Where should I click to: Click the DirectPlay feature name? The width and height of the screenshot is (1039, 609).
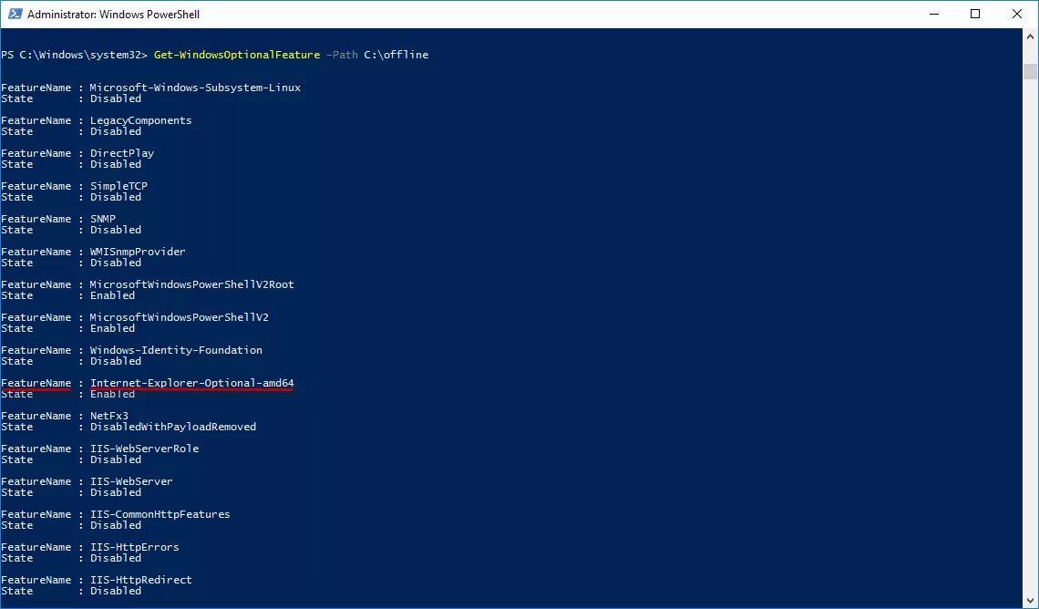tap(122, 153)
